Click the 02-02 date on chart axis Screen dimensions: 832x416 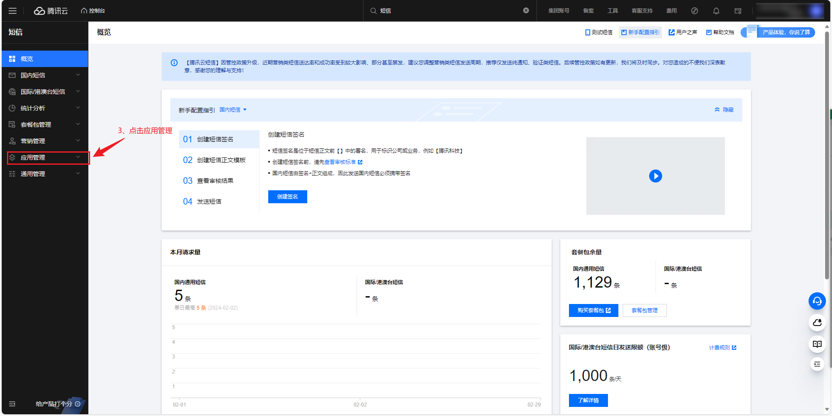point(360,405)
